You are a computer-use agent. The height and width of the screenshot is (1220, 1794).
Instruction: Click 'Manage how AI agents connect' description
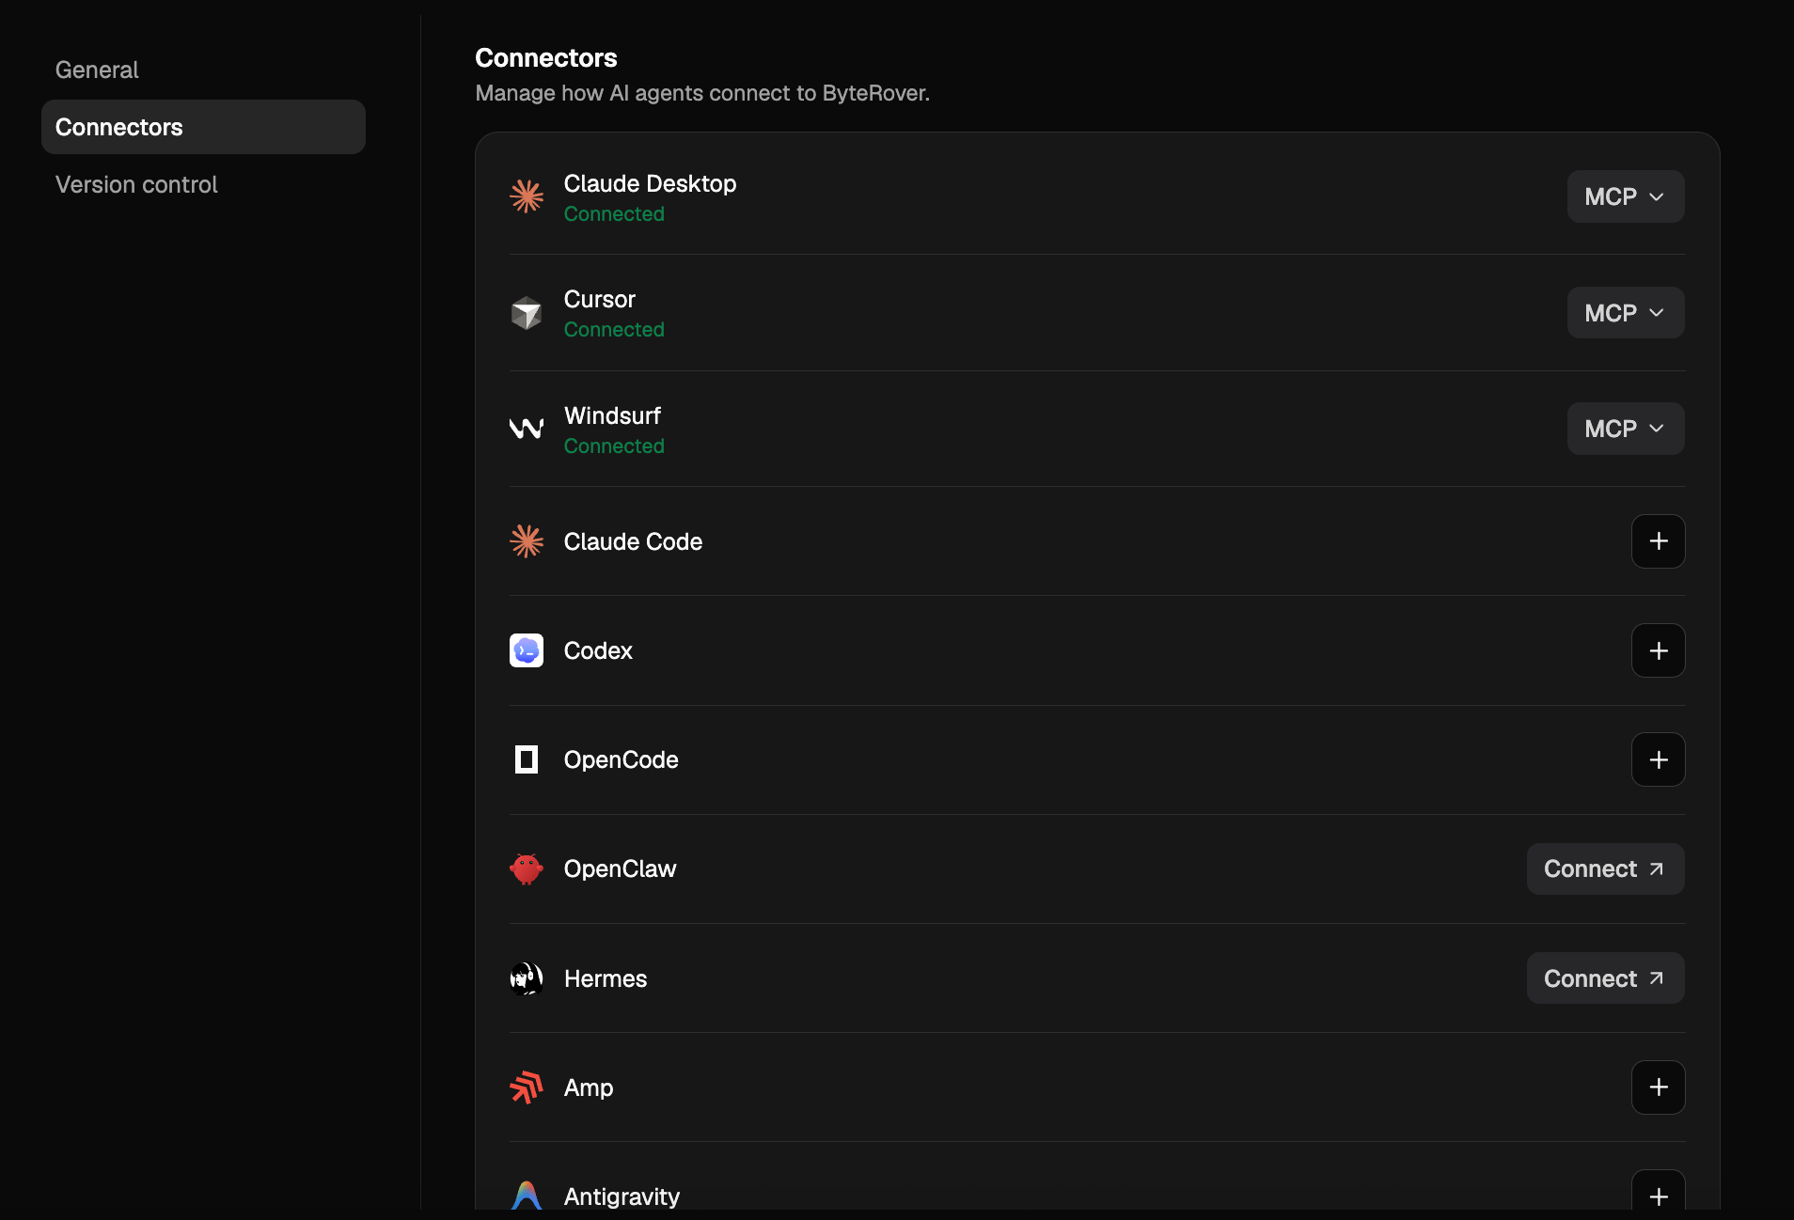coord(702,93)
